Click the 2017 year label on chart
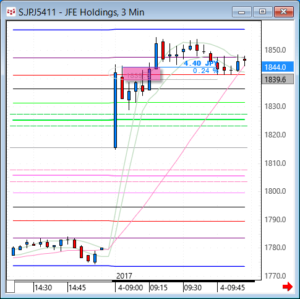This screenshot has width=300, height=299. click(124, 276)
